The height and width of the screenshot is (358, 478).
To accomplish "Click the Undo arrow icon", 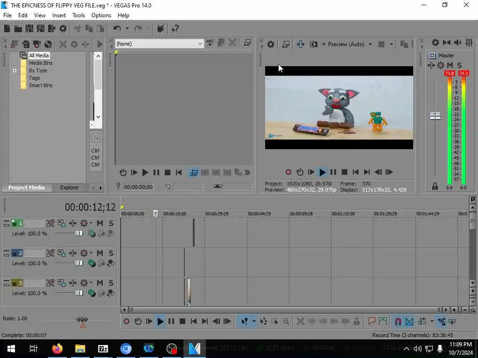I will 117,28.
